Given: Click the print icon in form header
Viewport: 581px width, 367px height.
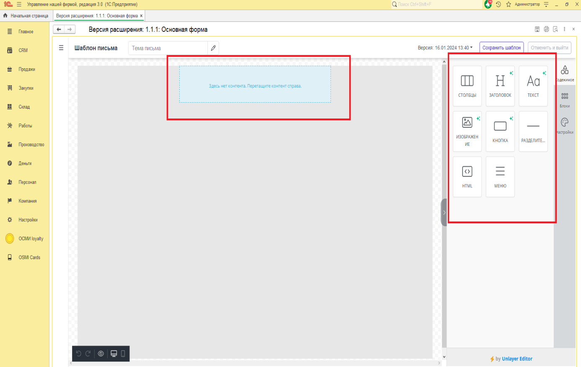Looking at the screenshot, I should (546, 29).
